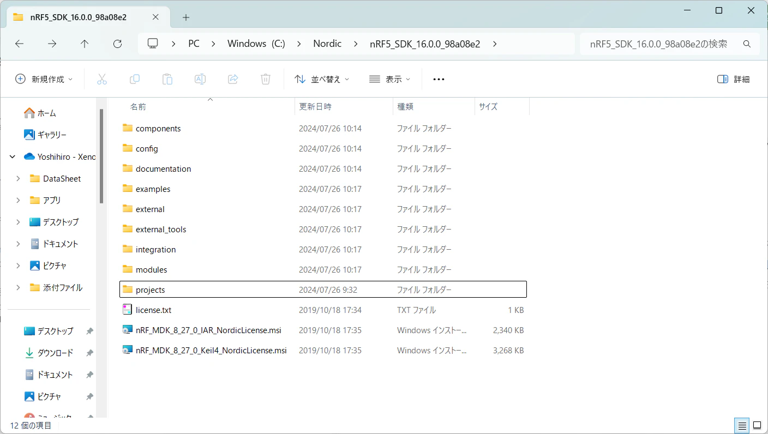Click Nordic in the address breadcrumb
Image resolution: width=768 pixels, height=434 pixels.
point(327,44)
